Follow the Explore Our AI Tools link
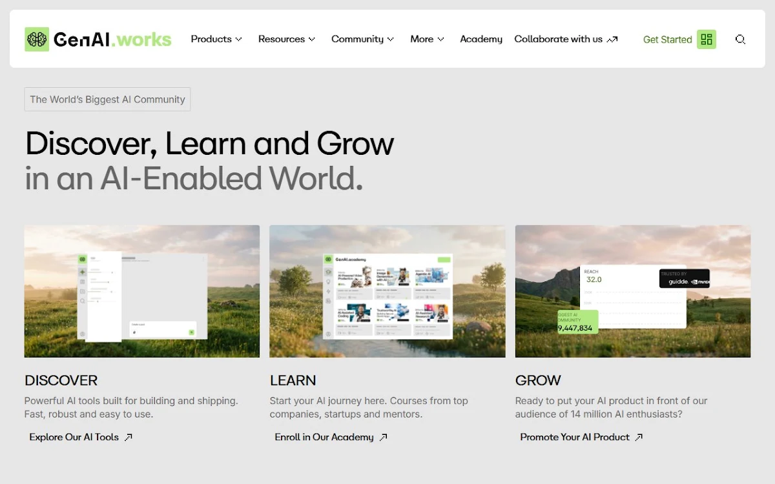 click(81, 437)
